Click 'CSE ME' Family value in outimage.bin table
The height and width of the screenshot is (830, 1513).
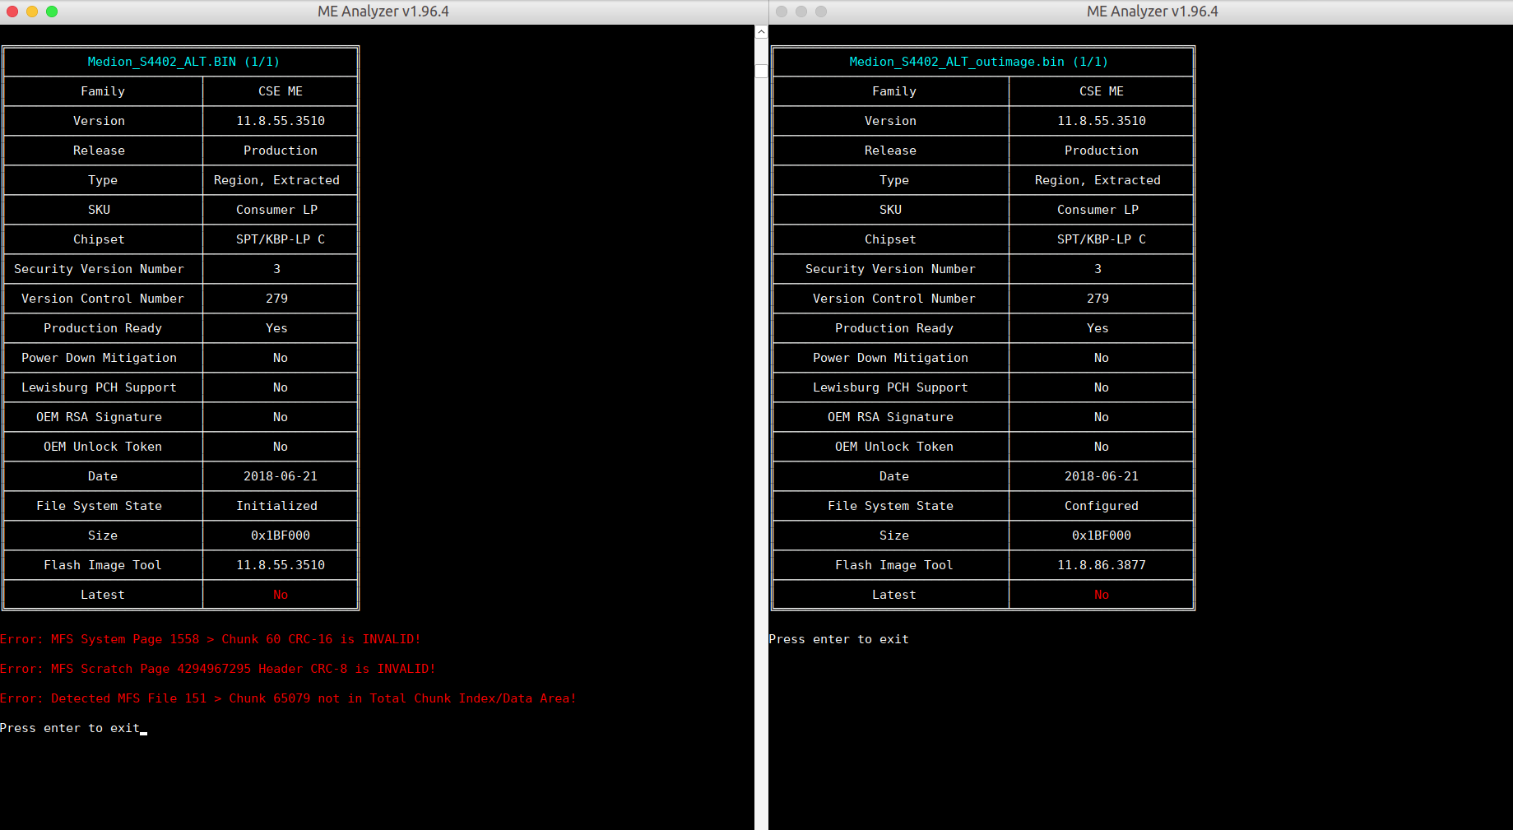pyautogui.click(x=1102, y=91)
